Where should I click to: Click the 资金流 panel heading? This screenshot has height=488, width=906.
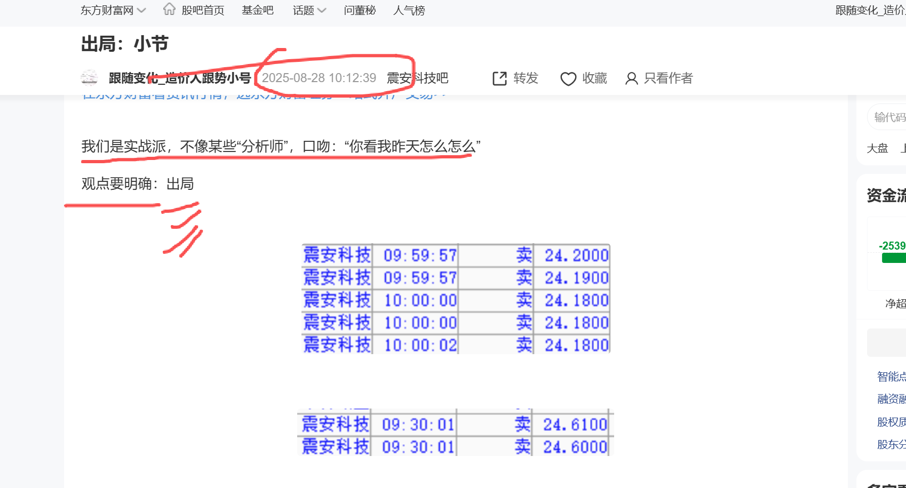tap(886, 195)
